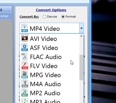Click the Convert By label
116x103 pixels.
(29, 17)
